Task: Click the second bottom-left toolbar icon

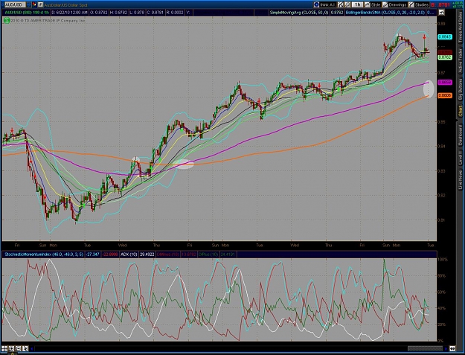Action: [11, 348]
